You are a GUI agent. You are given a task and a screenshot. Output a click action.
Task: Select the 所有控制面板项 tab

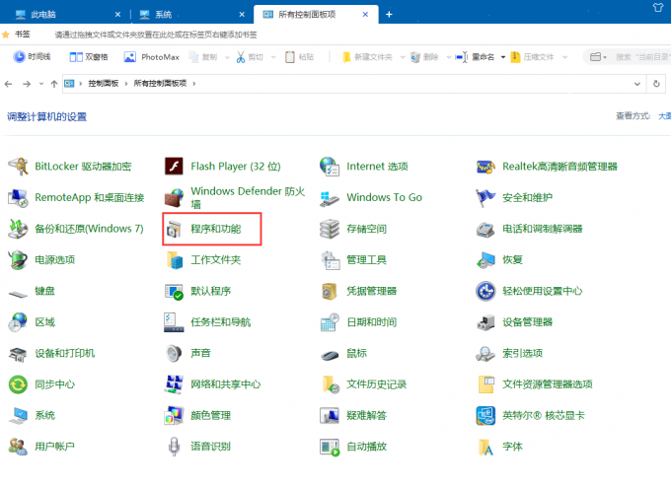[316, 14]
